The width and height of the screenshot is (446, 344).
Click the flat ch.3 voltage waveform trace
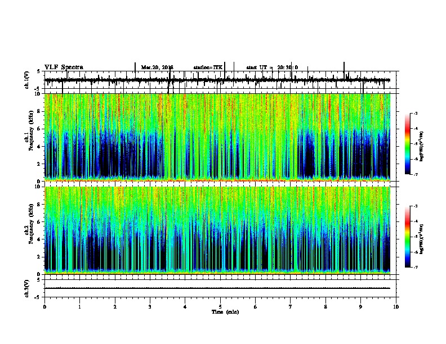tap(217, 288)
